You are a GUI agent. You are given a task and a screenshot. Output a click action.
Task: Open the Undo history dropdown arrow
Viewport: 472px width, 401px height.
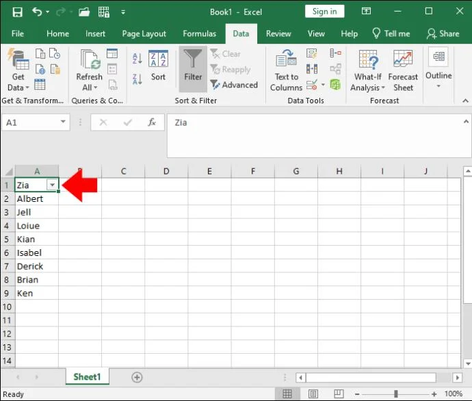pos(48,12)
